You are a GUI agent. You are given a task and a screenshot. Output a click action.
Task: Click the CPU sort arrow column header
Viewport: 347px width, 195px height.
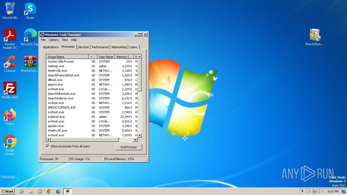click(x=93, y=57)
